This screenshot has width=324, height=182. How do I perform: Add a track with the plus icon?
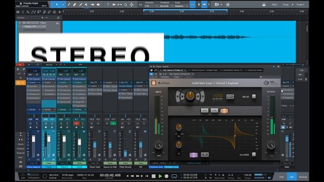pyautogui.click(x=60, y=12)
